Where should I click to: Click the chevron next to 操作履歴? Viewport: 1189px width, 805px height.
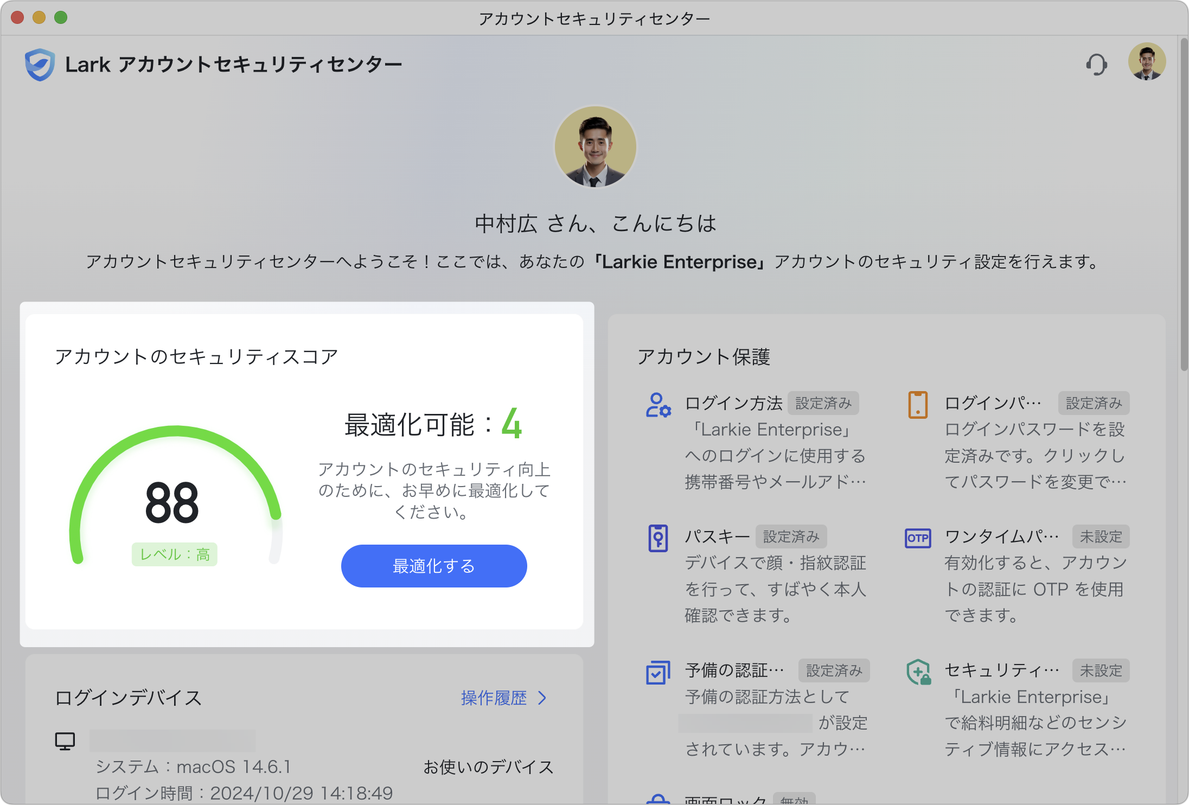(x=542, y=698)
